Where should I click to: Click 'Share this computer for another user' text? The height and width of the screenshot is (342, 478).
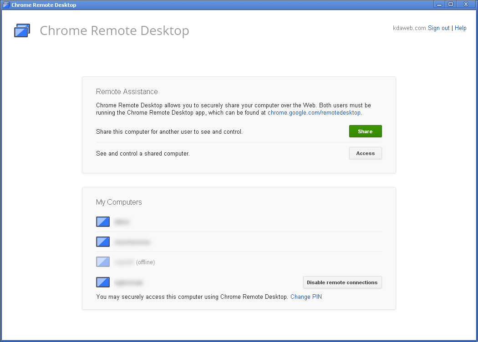tap(169, 131)
